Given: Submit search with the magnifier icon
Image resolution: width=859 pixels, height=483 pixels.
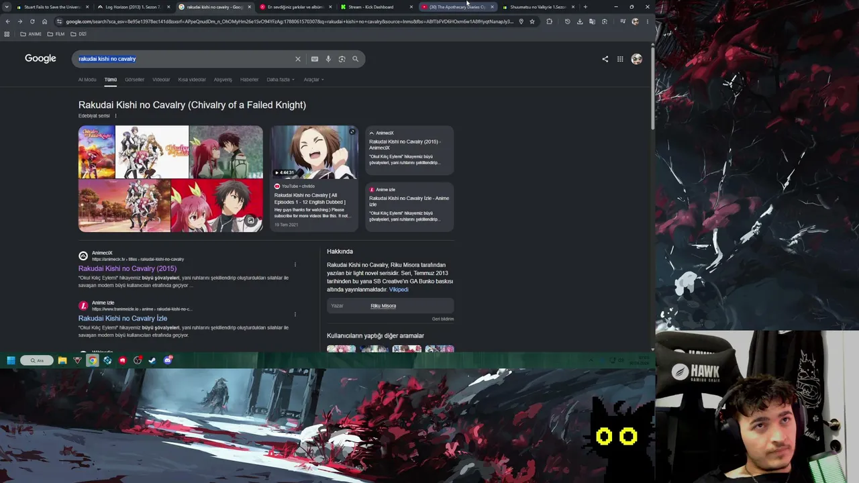Looking at the screenshot, I should [x=356, y=59].
